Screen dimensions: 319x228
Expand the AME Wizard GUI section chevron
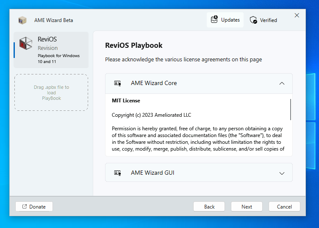pos(282,173)
